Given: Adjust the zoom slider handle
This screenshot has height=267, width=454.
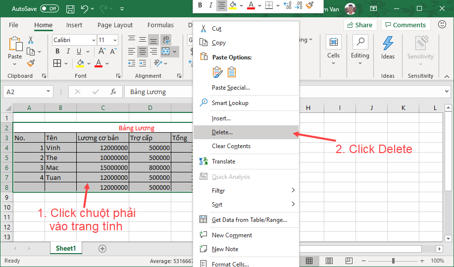Looking at the screenshot, I should pos(393,261).
